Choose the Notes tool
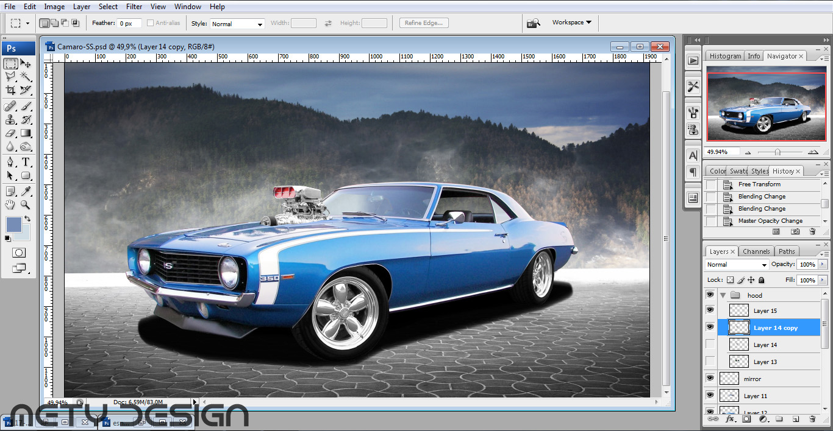 coord(10,192)
